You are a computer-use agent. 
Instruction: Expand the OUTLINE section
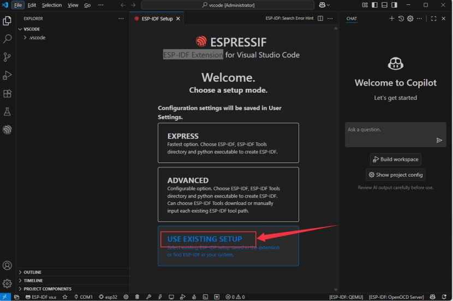[x=73, y=272]
